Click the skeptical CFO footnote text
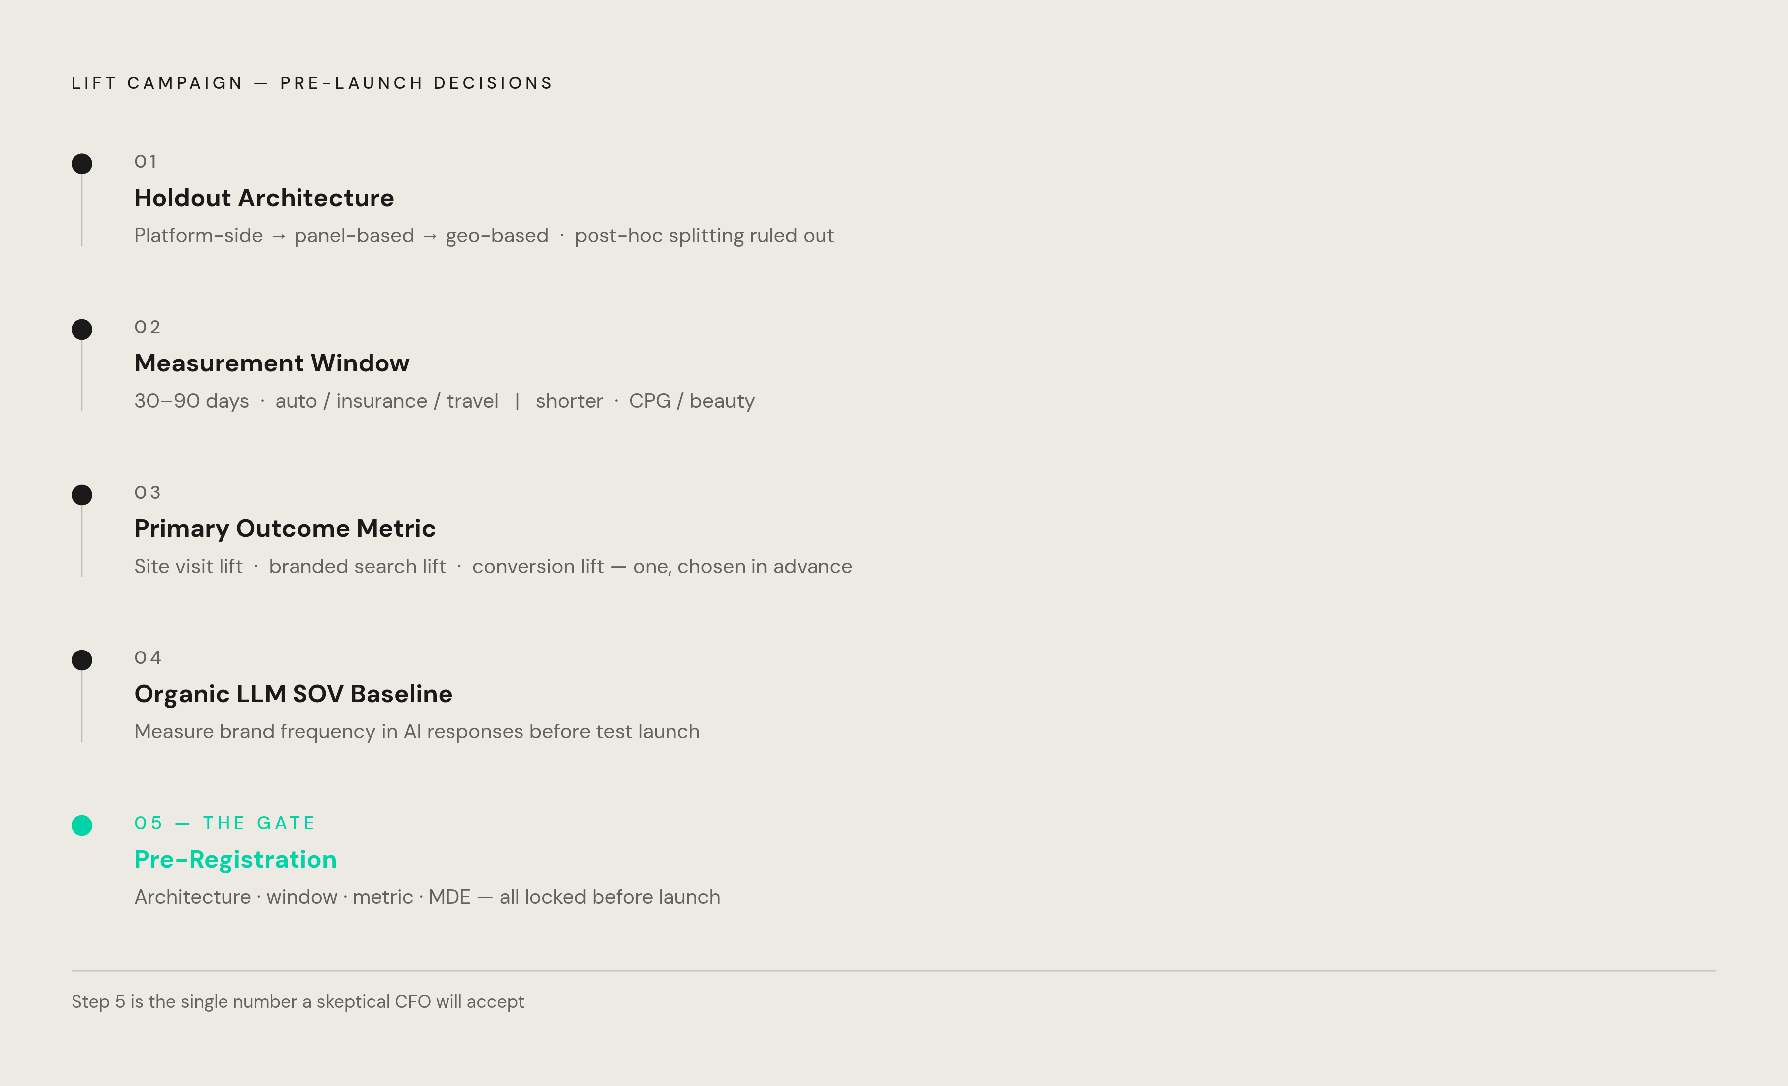The width and height of the screenshot is (1788, 1086). (x=298, y=1001)
